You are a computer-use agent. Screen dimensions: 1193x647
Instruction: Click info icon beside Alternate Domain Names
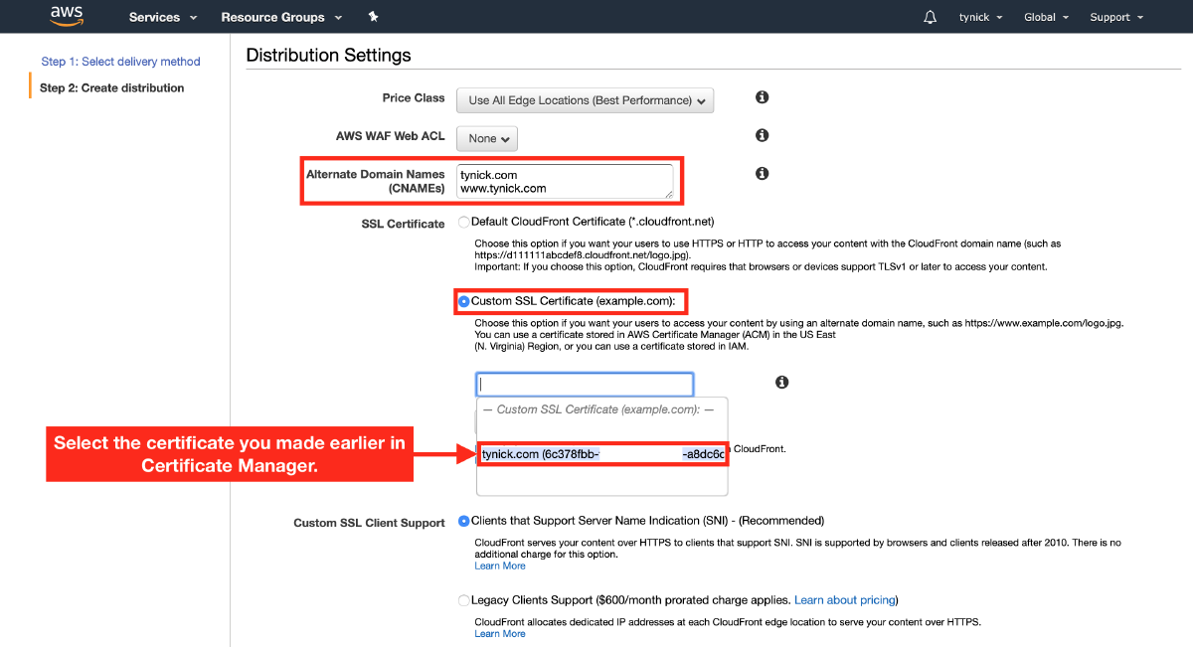click(x=763, y=173)
